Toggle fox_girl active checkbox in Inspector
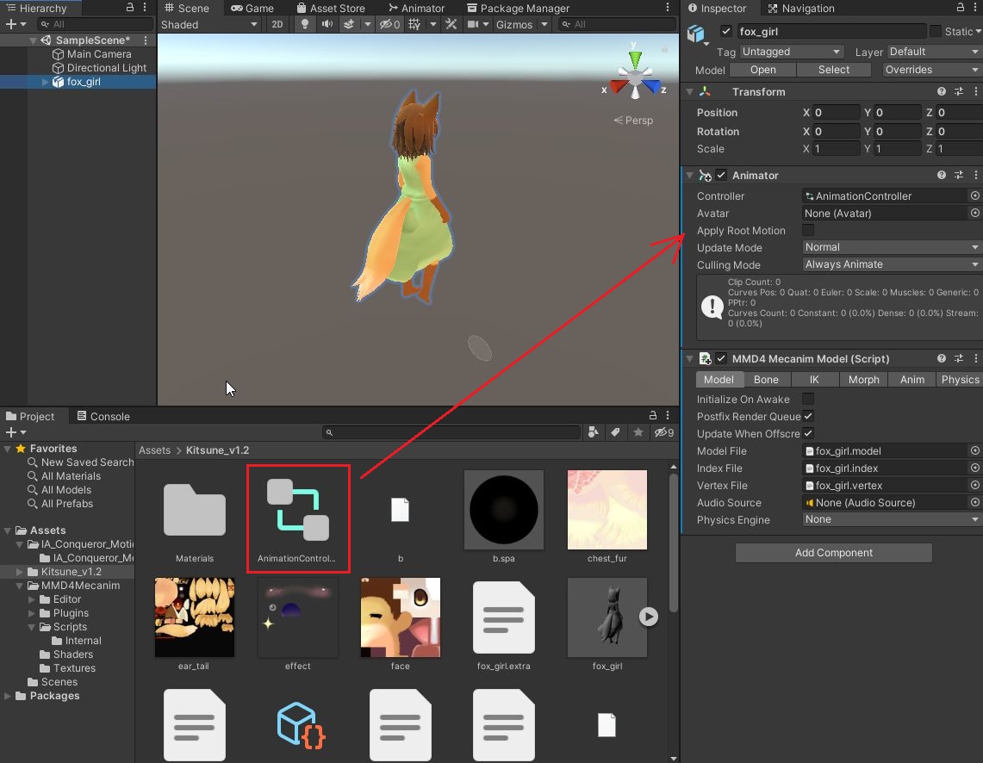Screen dimensions: 983x763 click(726, 31)
